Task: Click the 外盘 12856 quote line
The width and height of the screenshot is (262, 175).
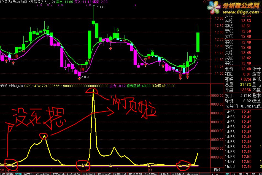Action: (238, 90)
